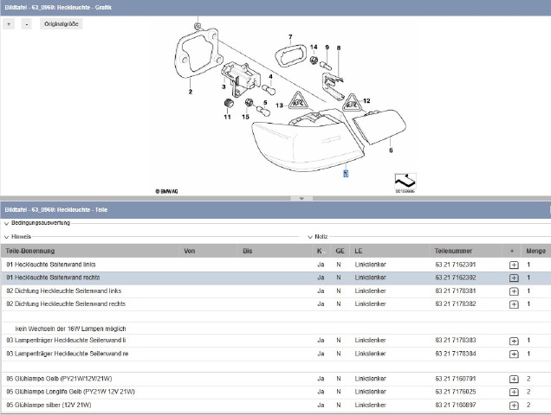Add Glühlampe Longlife Gelb plus icon

tap(514, 392)
